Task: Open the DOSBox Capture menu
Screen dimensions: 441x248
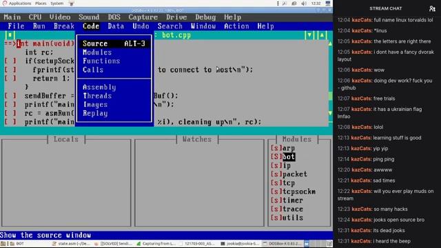Action: [143, 17]
